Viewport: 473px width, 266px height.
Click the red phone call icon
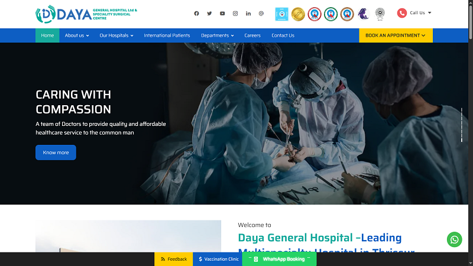click(402, 13)
